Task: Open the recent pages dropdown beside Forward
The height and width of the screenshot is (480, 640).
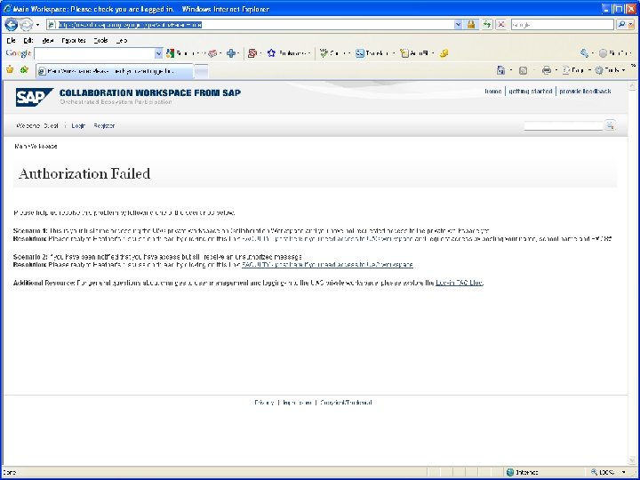Action: 38,25
